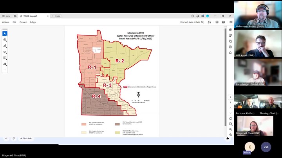
Task: Select the add text box tool
Action: click(x=5, y=58)
